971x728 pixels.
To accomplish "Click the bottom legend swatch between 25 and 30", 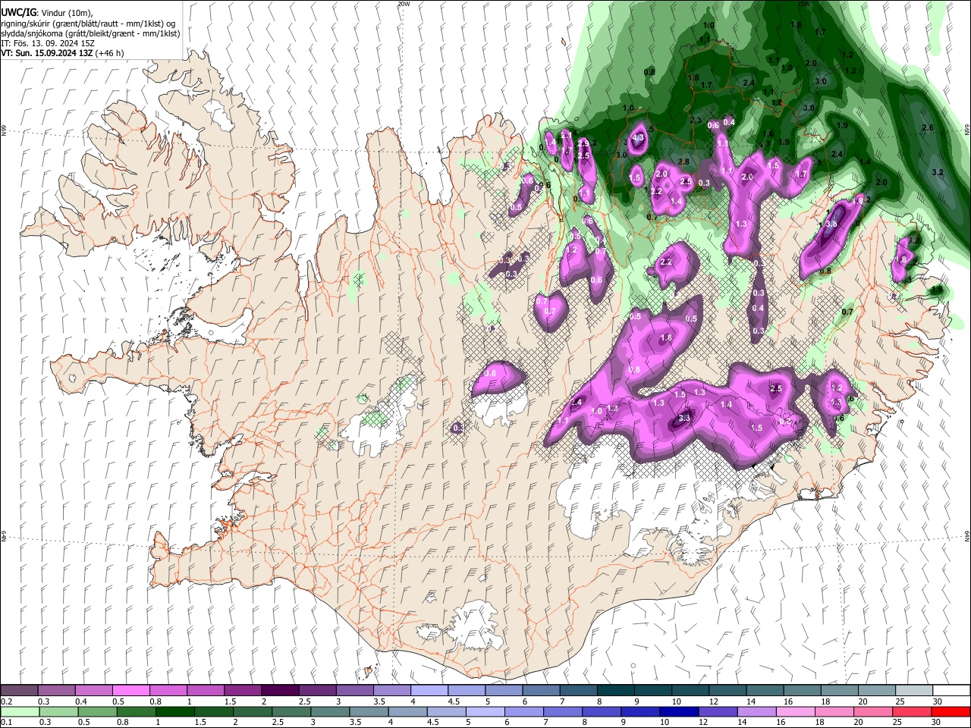I will pyautogui.click(x=913, y=711).
